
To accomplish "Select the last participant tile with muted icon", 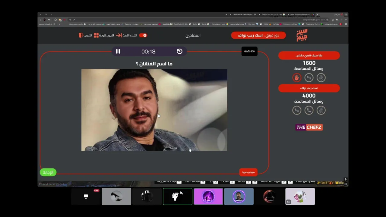I will [x=300, y=197].
